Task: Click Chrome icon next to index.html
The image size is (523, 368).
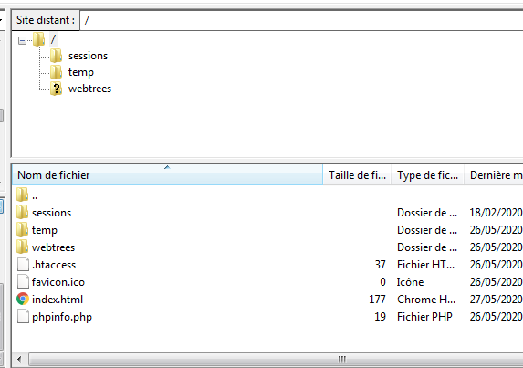Action: pos(23,299)
